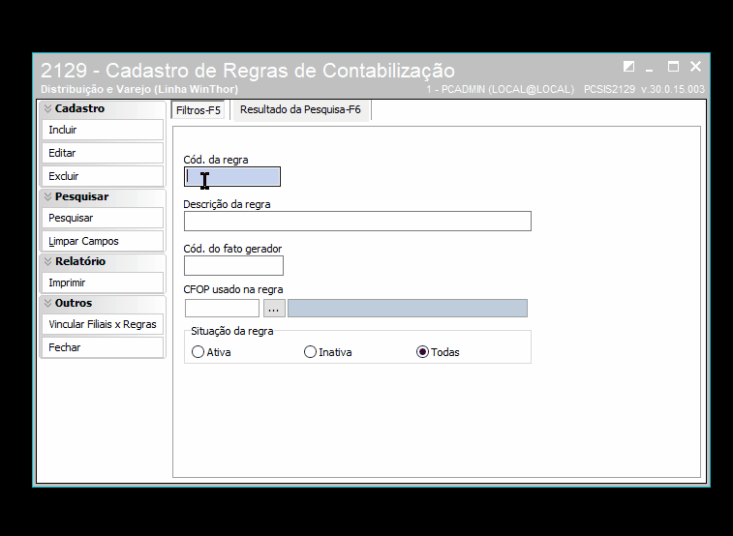The width and height of the screenshot is (733, 536).
Task: Click the CFOP usado na regra field
Action: pos(222,309)
